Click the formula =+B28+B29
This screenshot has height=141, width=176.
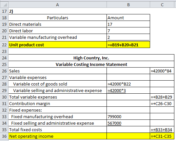click(162, 97)
